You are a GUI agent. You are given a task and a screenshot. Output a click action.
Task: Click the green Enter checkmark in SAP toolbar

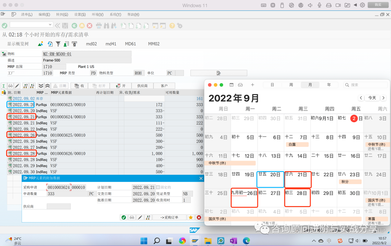click(x=4, y=25)
